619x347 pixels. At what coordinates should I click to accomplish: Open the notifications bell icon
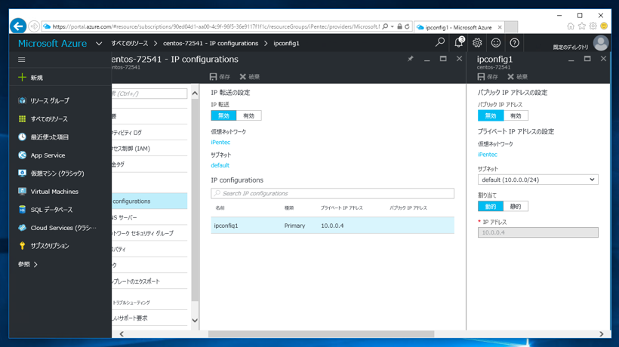458,42
